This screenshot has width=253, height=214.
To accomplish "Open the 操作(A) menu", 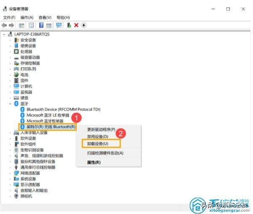I will (x=27, y=17).
